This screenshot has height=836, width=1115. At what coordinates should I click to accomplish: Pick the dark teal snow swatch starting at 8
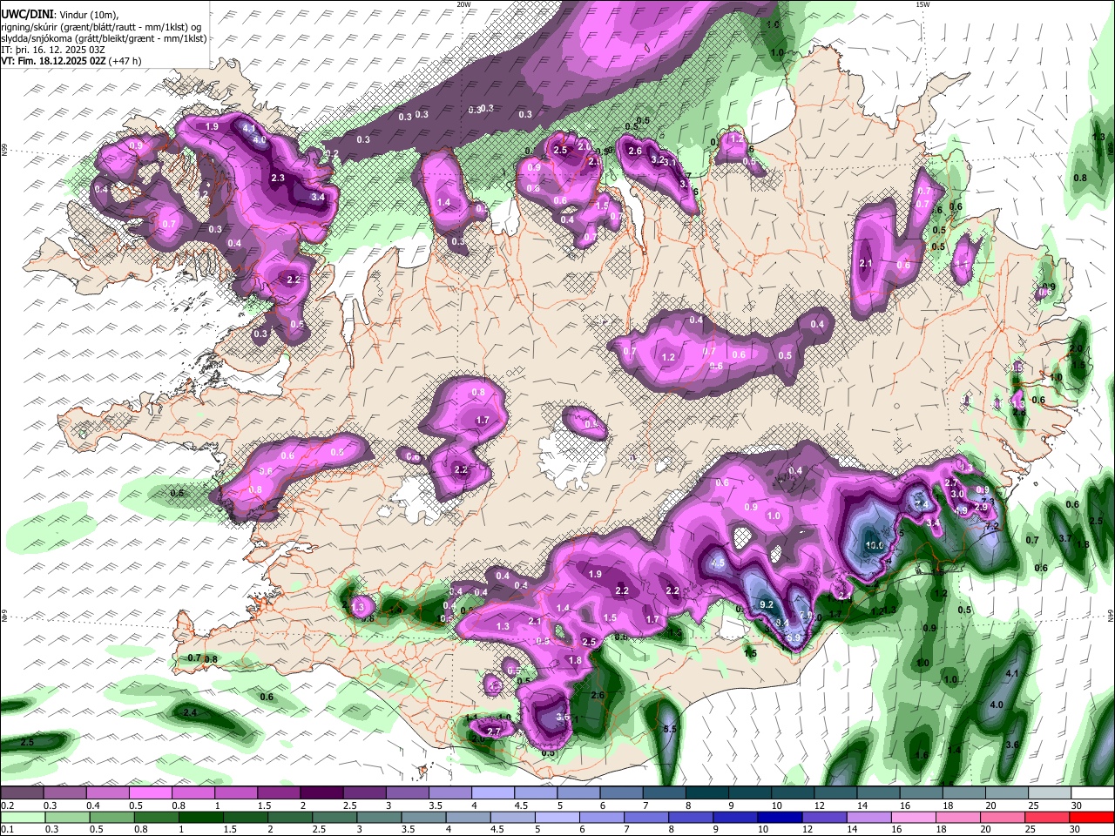pyautogui.click(x=707, y=793)
